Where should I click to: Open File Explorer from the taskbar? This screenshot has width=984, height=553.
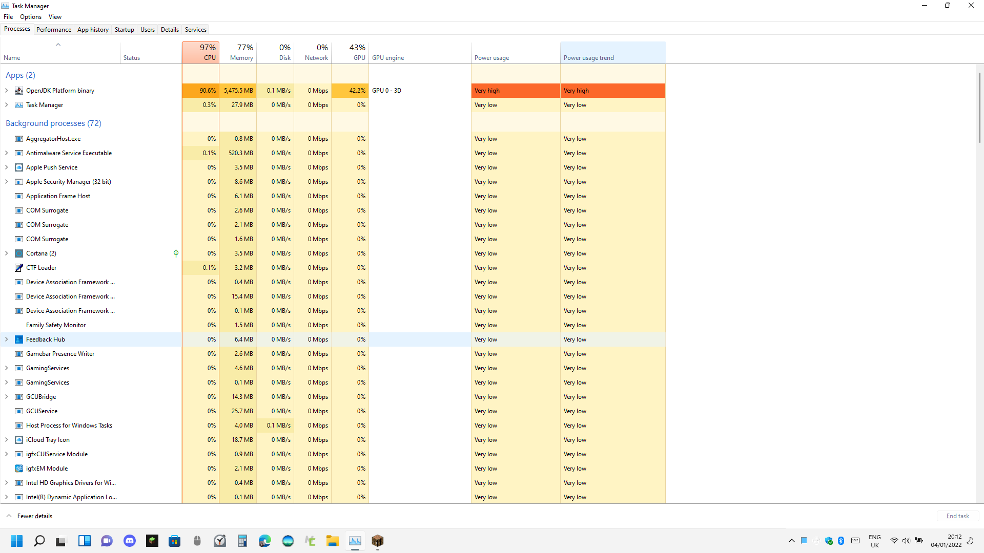coord(333,541)
